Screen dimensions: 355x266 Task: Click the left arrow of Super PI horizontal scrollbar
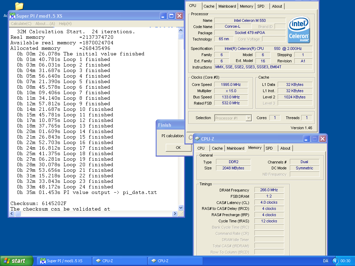12,213
